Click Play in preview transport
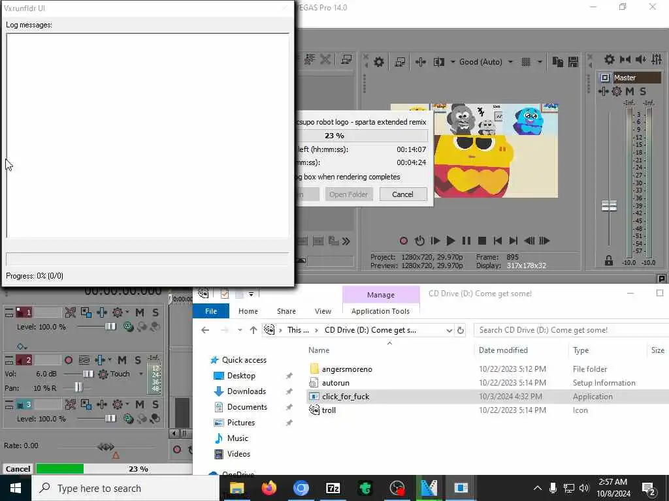The height and width of the screenshot is (501, 669). [x=451, y=241]
